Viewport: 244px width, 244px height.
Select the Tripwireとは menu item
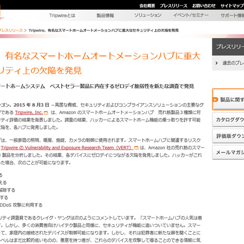point(62,15)
